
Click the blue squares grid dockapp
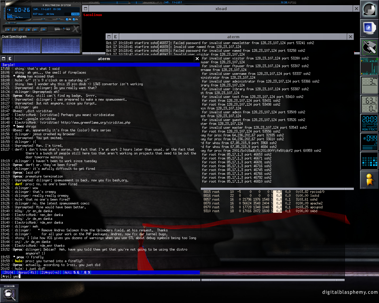coord(370,161)
